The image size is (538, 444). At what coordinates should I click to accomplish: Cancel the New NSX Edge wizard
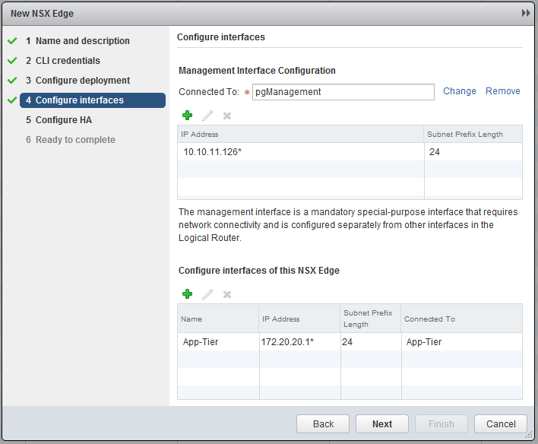[x=500, y=424]
